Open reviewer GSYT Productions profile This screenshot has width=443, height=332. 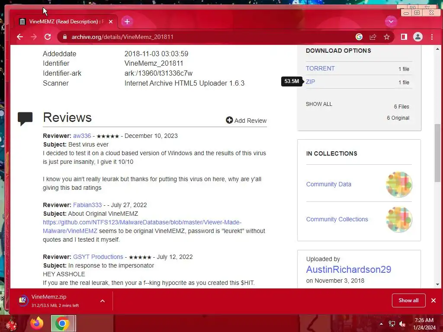[98, 257]
